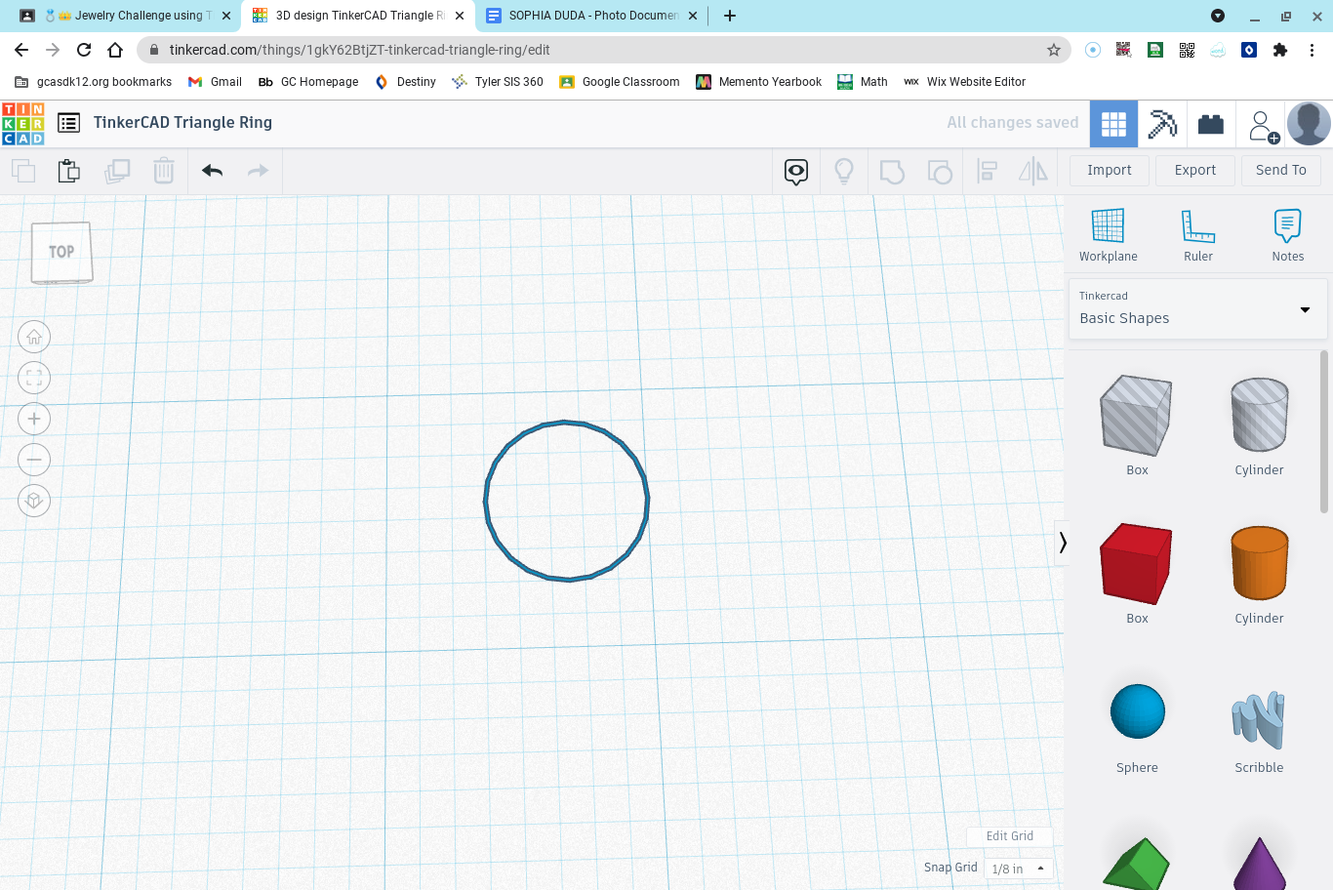Switch to the 3D design grid view
1333x890 pixels.
click(1113, 124)
